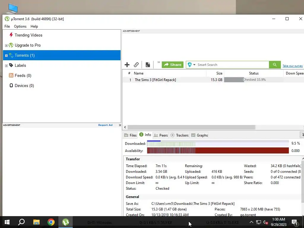The width and height of the screenshot is (304, 228).
Task: Expand the Upgrade to Pro node
Action: [6, 45]
